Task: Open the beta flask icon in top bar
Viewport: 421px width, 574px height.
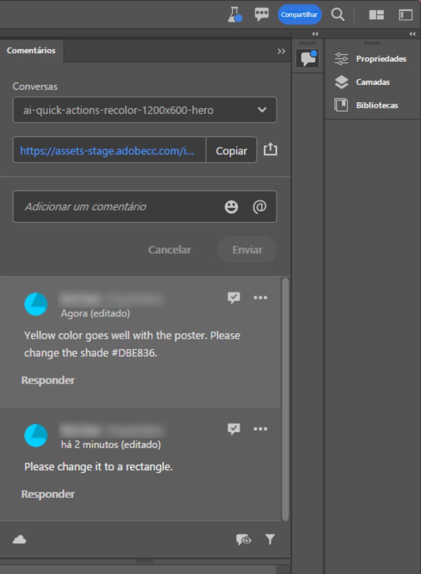Action: point(234,14)
